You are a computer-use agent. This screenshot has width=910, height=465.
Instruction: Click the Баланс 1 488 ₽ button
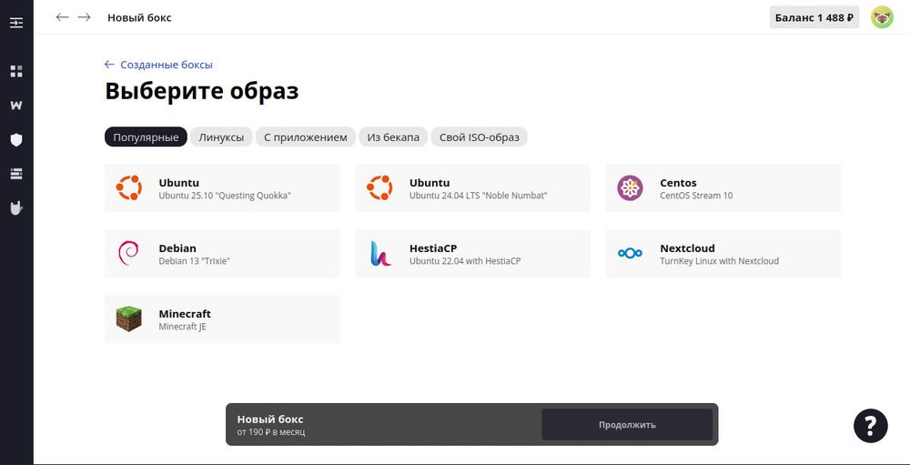[814, 17]
